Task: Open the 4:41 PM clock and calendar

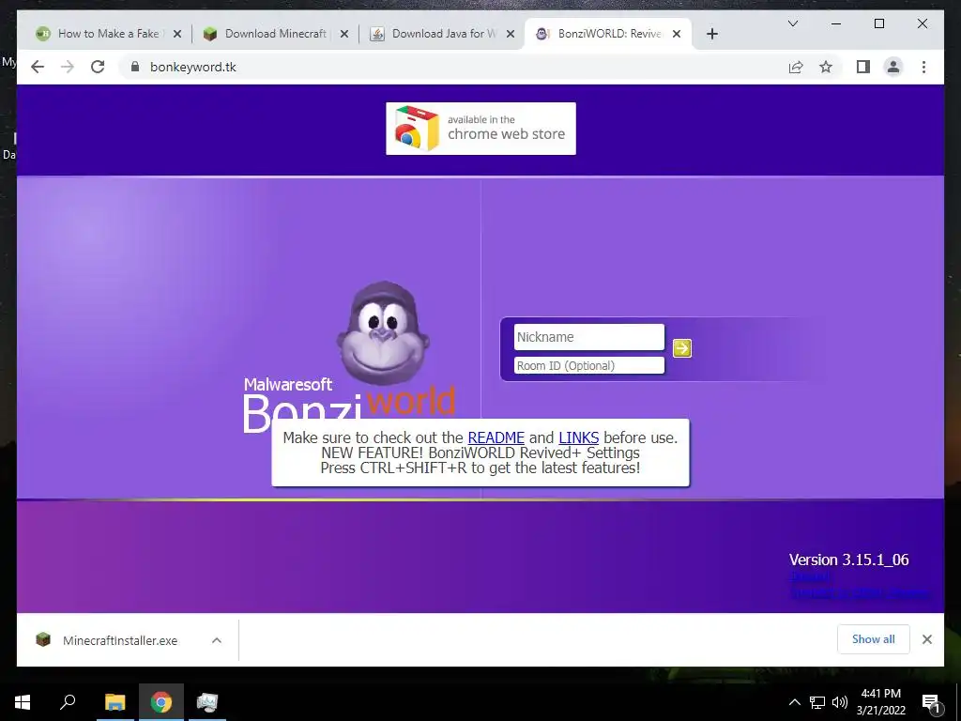Action: pyautogui.click(x=880, y=702)
